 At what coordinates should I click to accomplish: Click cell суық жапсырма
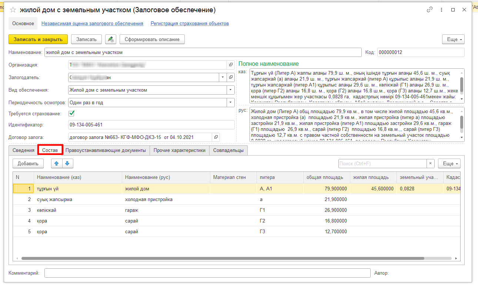[78, 199]
